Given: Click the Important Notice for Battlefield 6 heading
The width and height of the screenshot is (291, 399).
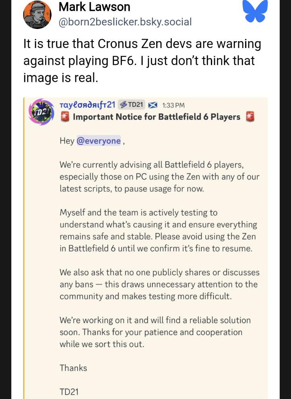Looking at the screenshot, I should pyautogui.click(x=157, y=117).
